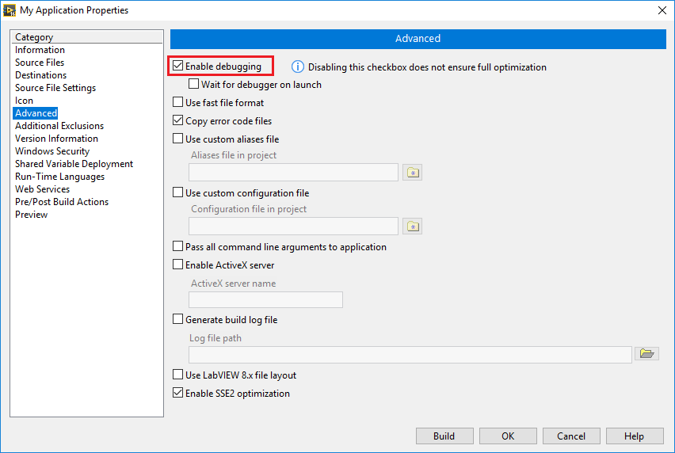Click the info icon beside Enable debugging
The width and height of the screenshot is (675, 453).
tap(298, 67)
